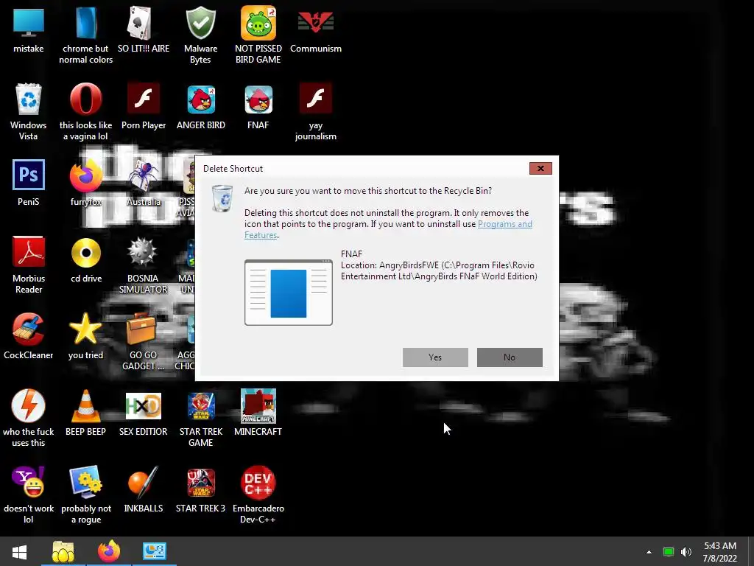The width and height of the screenshot is (754, 566).
Task: Open the control panel taskbar button
Action: point(155,551)
